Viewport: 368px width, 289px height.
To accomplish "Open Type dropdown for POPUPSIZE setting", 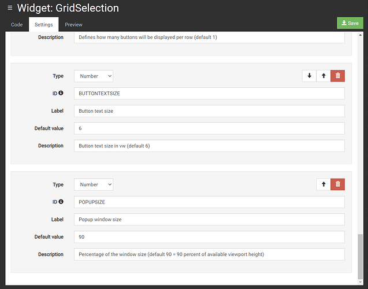I will coord(94,184).
